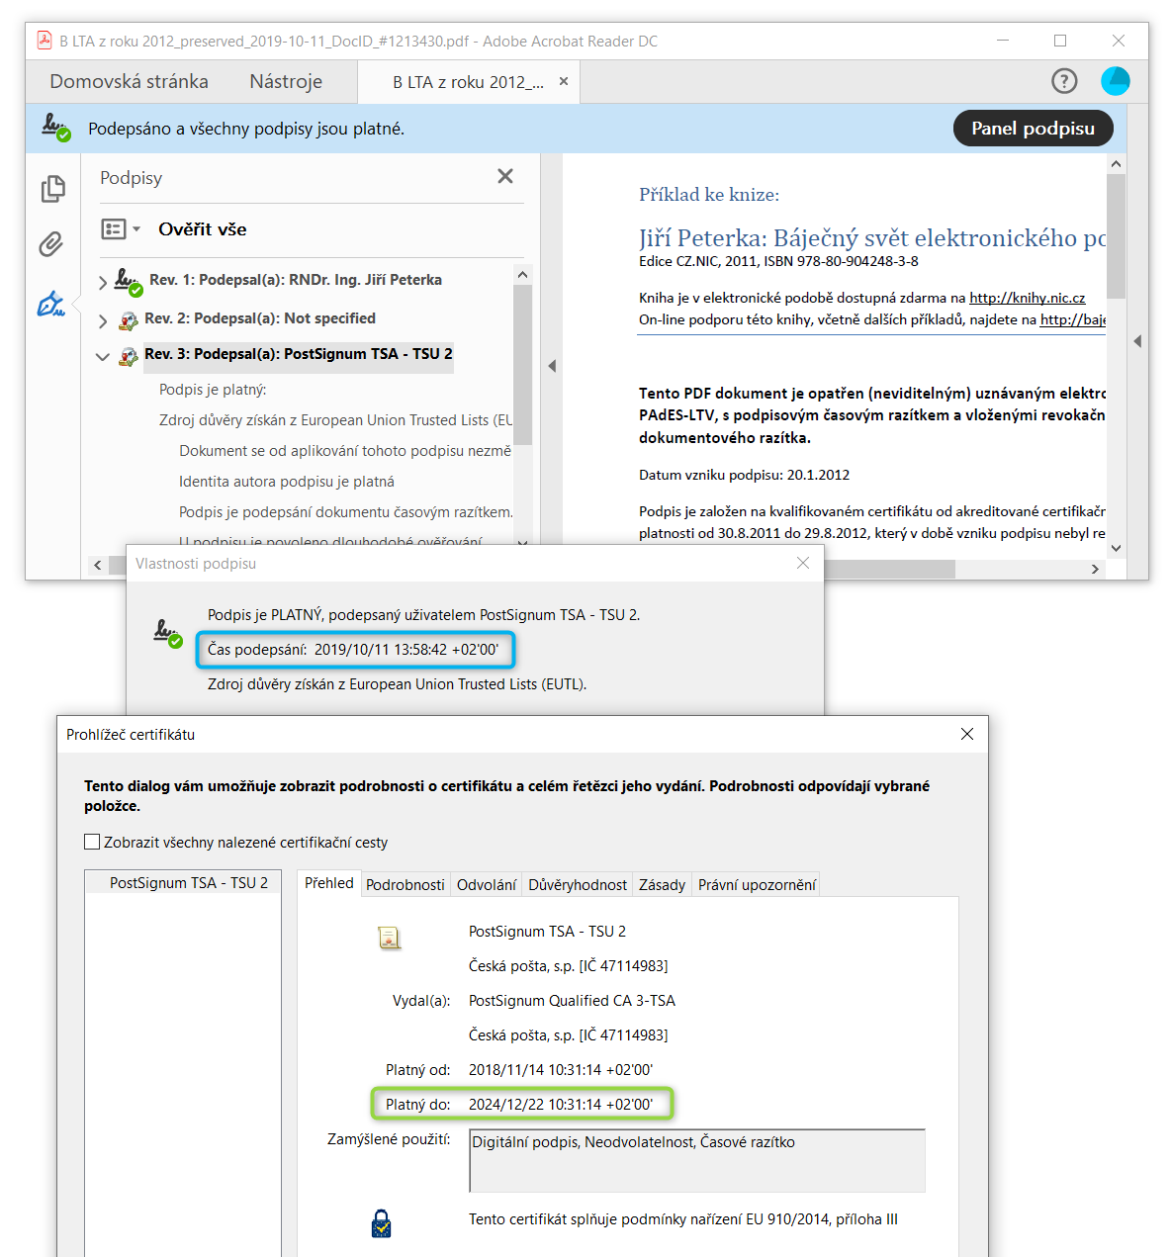The image size is (1171, 1257).
Task: Open the http://baje link in document
Action: click(1073, 319)
